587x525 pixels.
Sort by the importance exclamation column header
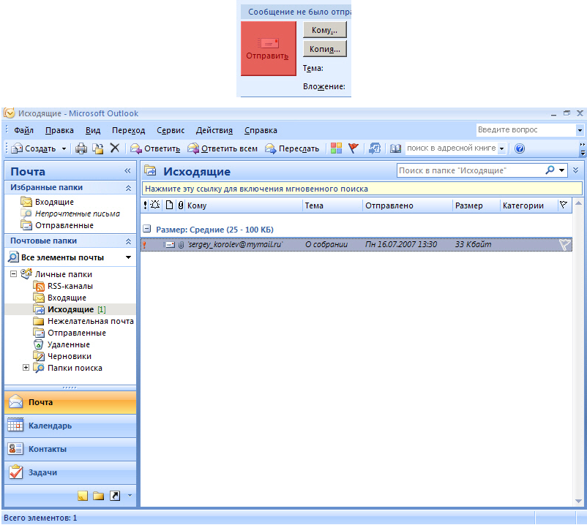point(145,205)
